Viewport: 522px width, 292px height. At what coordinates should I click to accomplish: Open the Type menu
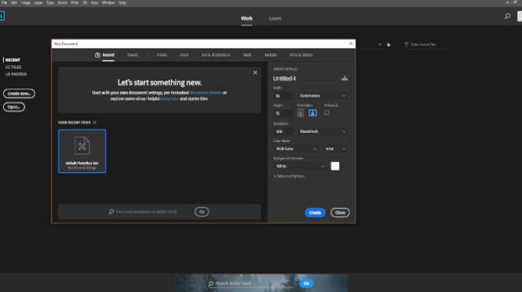click(50, 2)
